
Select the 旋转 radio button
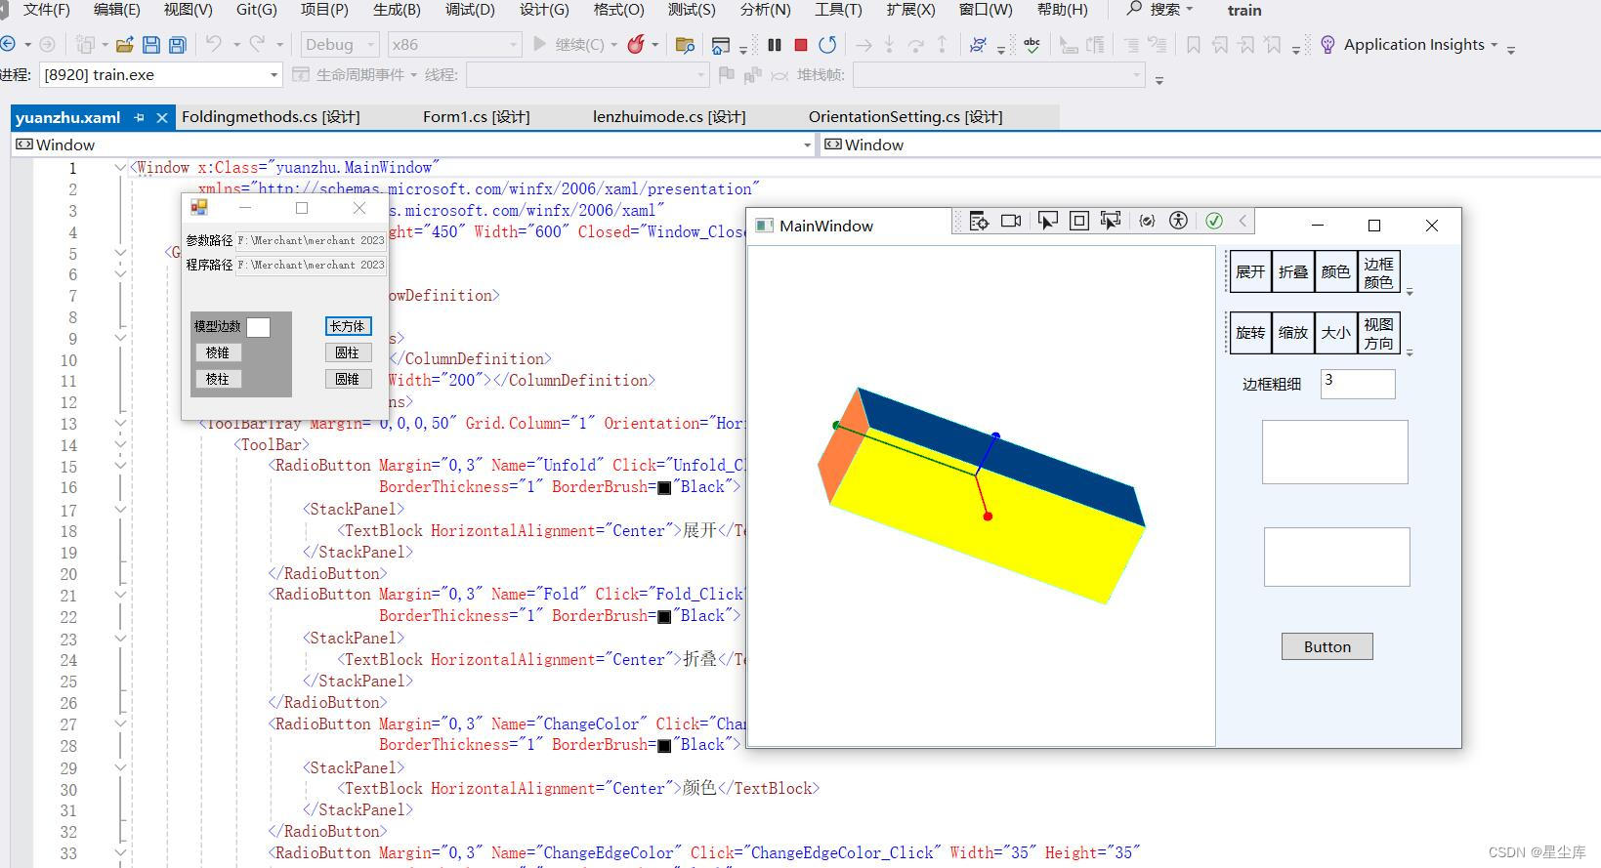click(x=1250, y=333)
